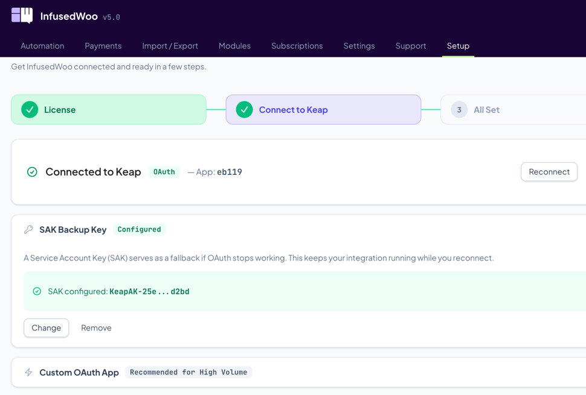The width and height of the screenshot is (586, 395).
Task: Switch to the Payments tab
Action: coord(103,46)
